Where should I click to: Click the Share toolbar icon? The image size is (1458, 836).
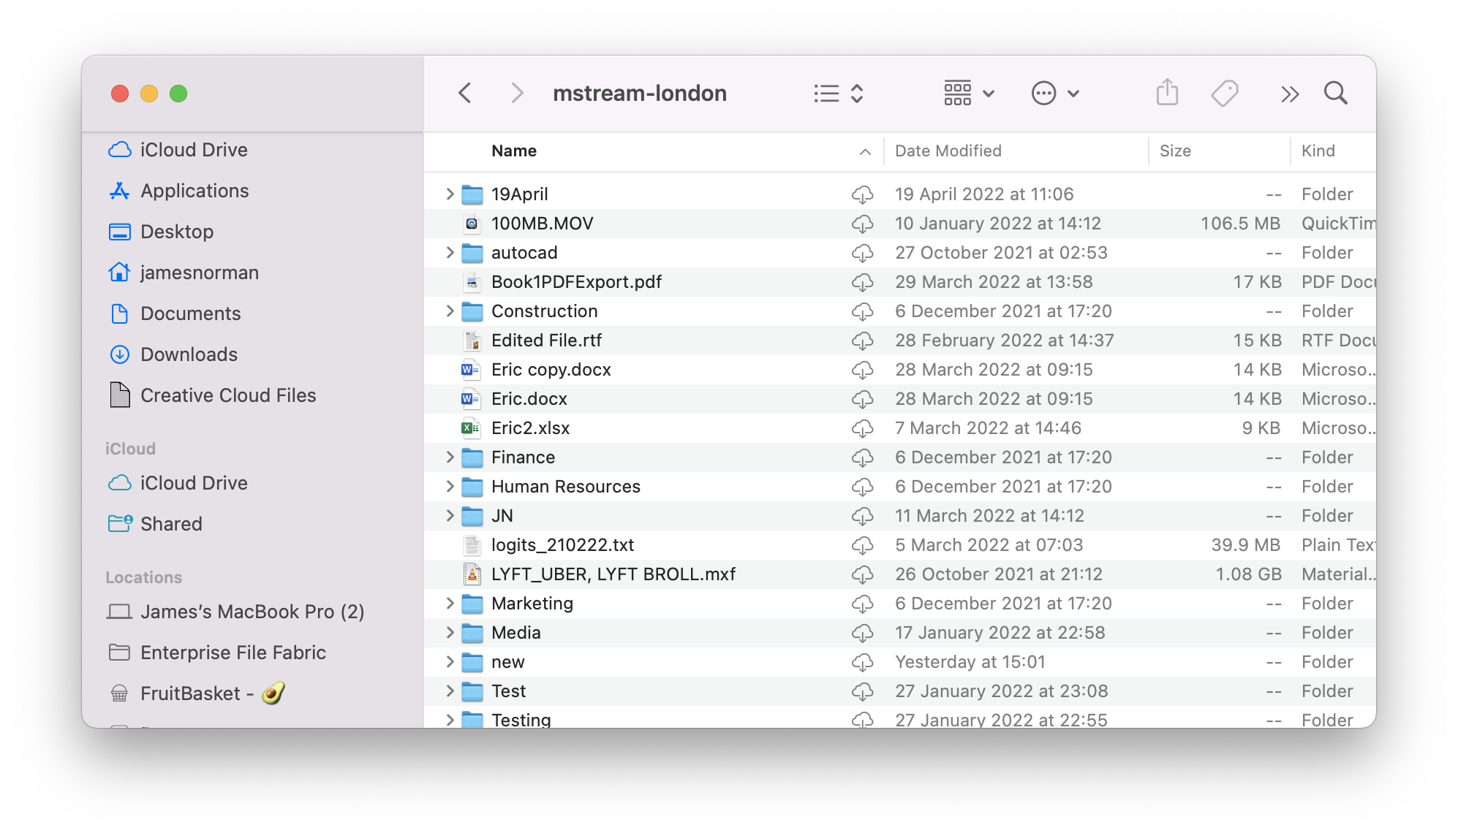(x=1167, y=93)
